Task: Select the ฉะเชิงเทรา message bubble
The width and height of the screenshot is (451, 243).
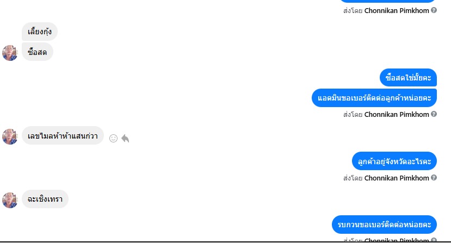Action: coord(45,199)
